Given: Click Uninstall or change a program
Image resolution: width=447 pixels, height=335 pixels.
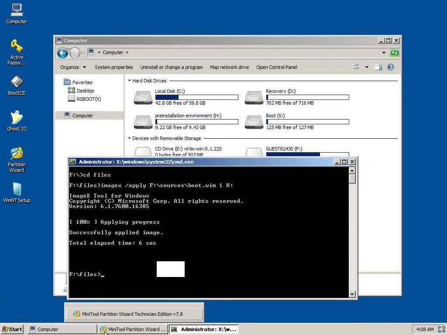Looking at the screenshot, I should pos(171,67).
